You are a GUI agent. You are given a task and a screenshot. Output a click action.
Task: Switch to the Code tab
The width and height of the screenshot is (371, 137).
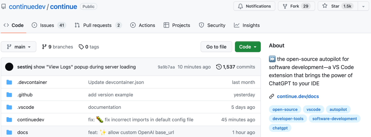pos(13,25)
